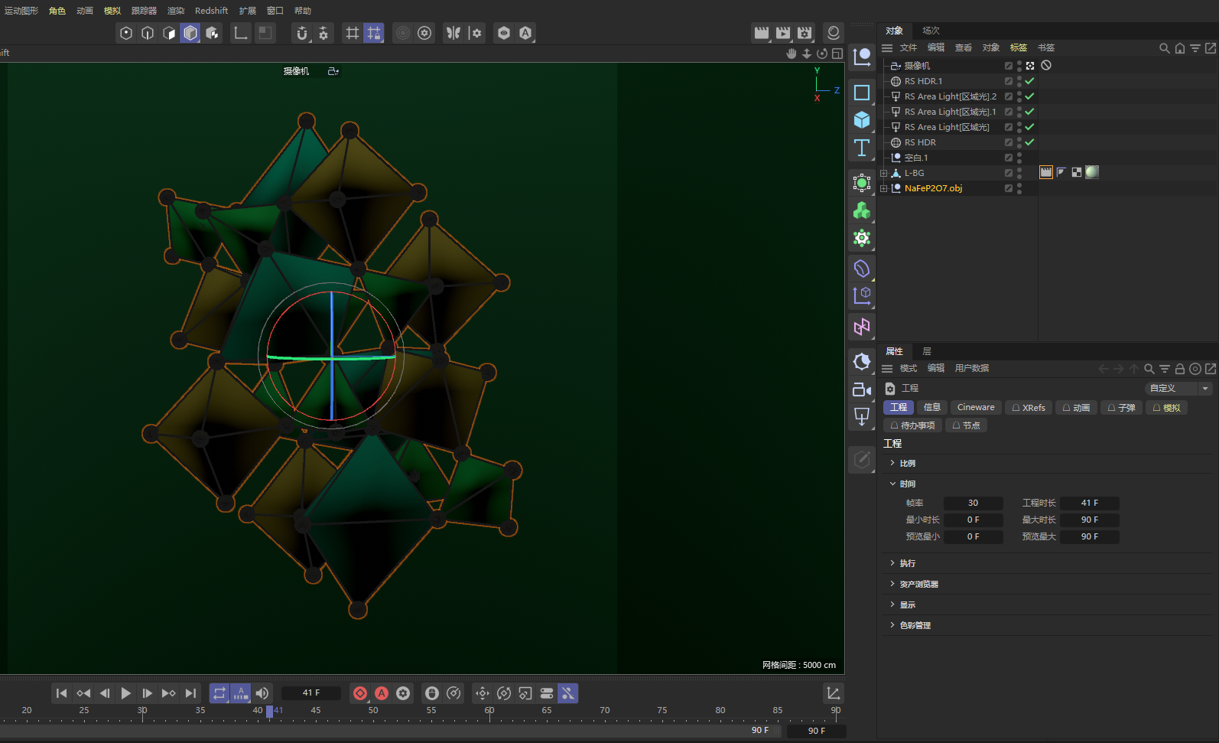Open the 自定义 dropdown in attributes
The height and width of the screenshot is (743, 1219).
pos(1178,389)
